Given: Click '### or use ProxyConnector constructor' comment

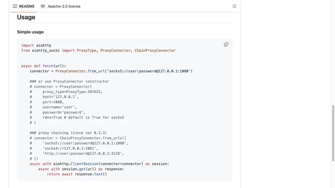Looking at the screenshot, I should (69, 81).
